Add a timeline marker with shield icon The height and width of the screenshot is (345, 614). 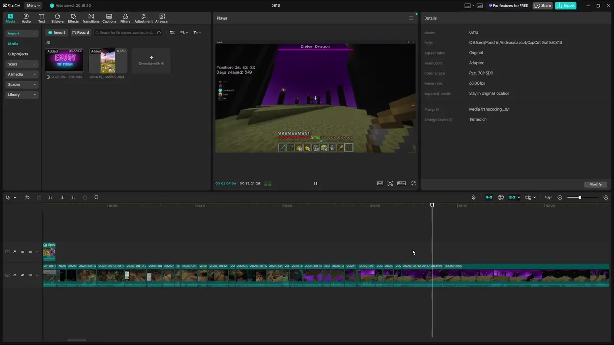96,197
